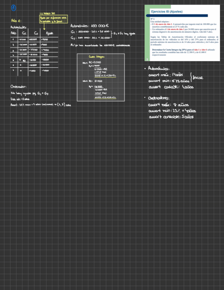The width and height of the screenshot is (224, 290).
Task: Select the underlined "-16 000" adjustment under RC 61 000
Action: [98, 87]
